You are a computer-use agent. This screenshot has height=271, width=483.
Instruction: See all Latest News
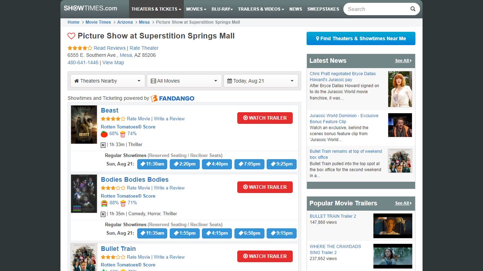[x=403, y=61]
